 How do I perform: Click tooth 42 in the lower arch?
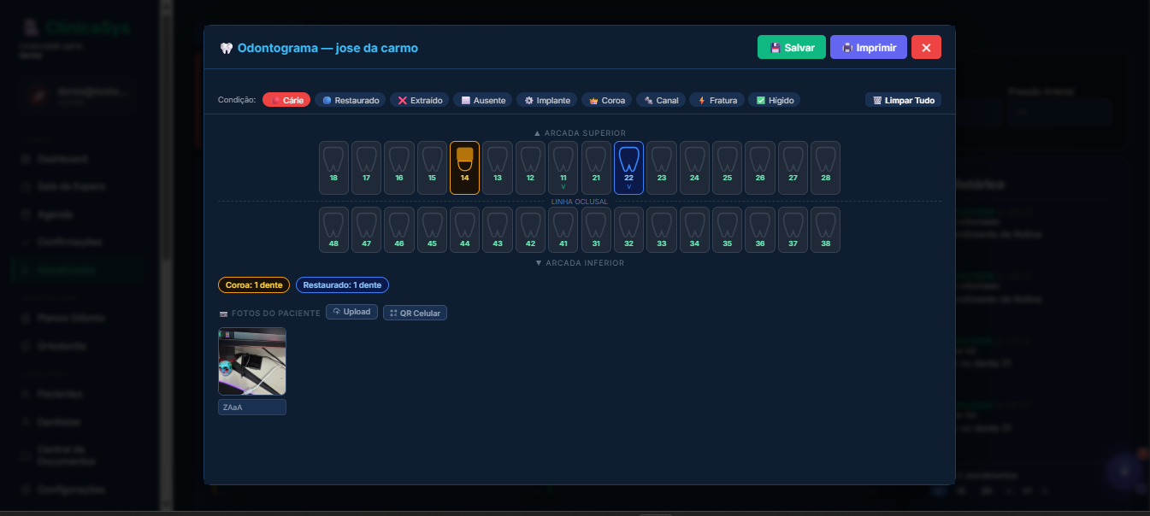click(530, 230)
